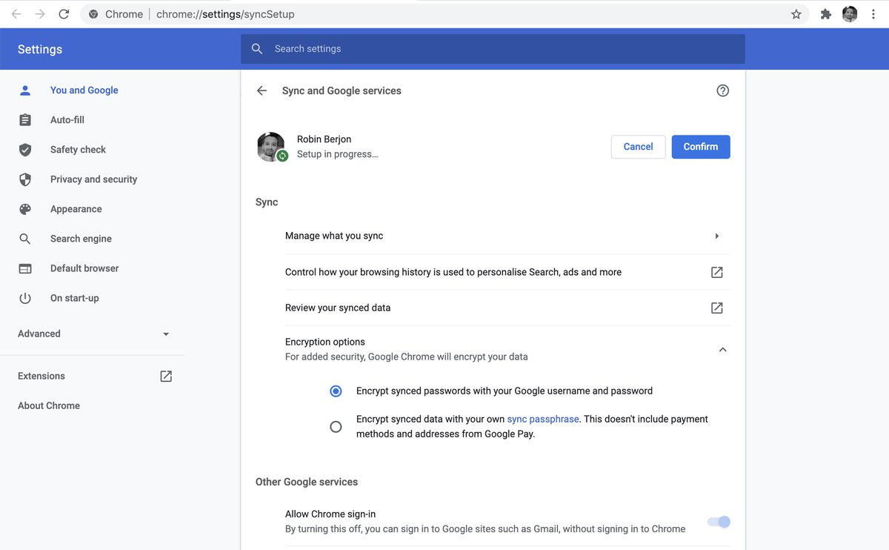The width and height of the screenshot is (889, 550).
Task: Confirm the sync setup
Action: [701, 147]
